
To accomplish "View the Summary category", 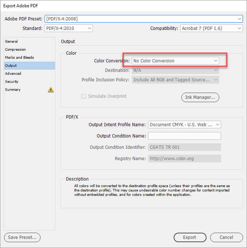I will (30, 90).
